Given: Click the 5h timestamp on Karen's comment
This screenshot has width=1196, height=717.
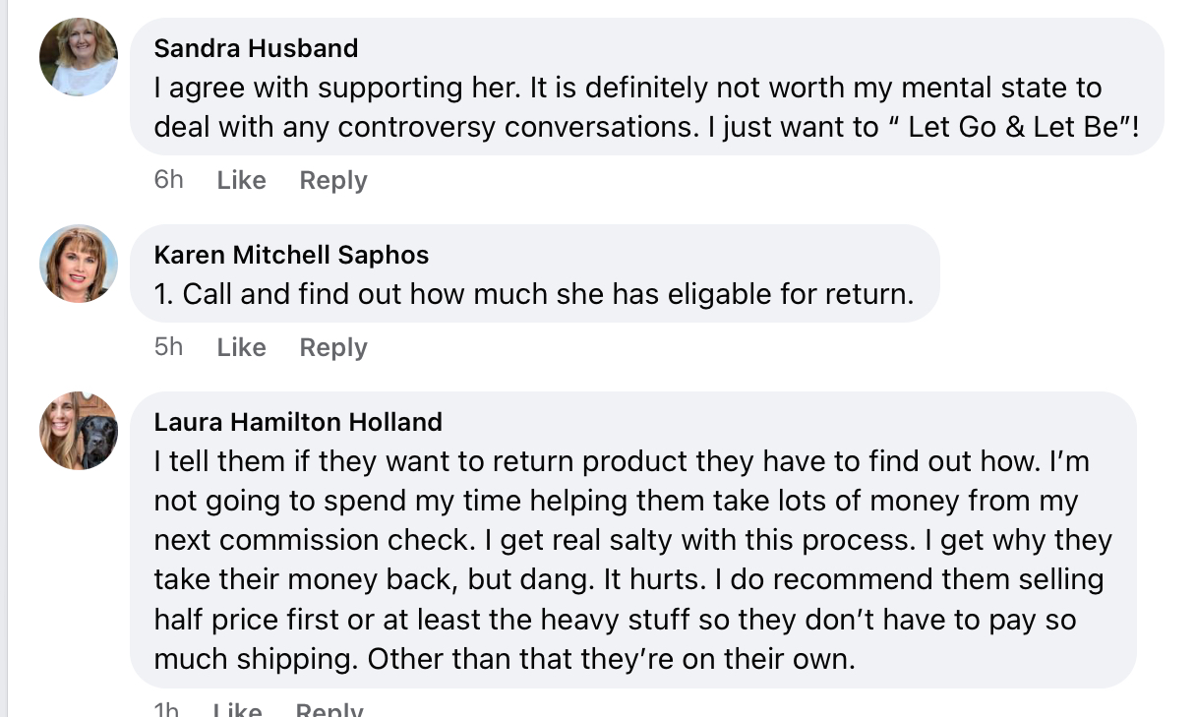Looking at the screenshot, I should [169, 347].
